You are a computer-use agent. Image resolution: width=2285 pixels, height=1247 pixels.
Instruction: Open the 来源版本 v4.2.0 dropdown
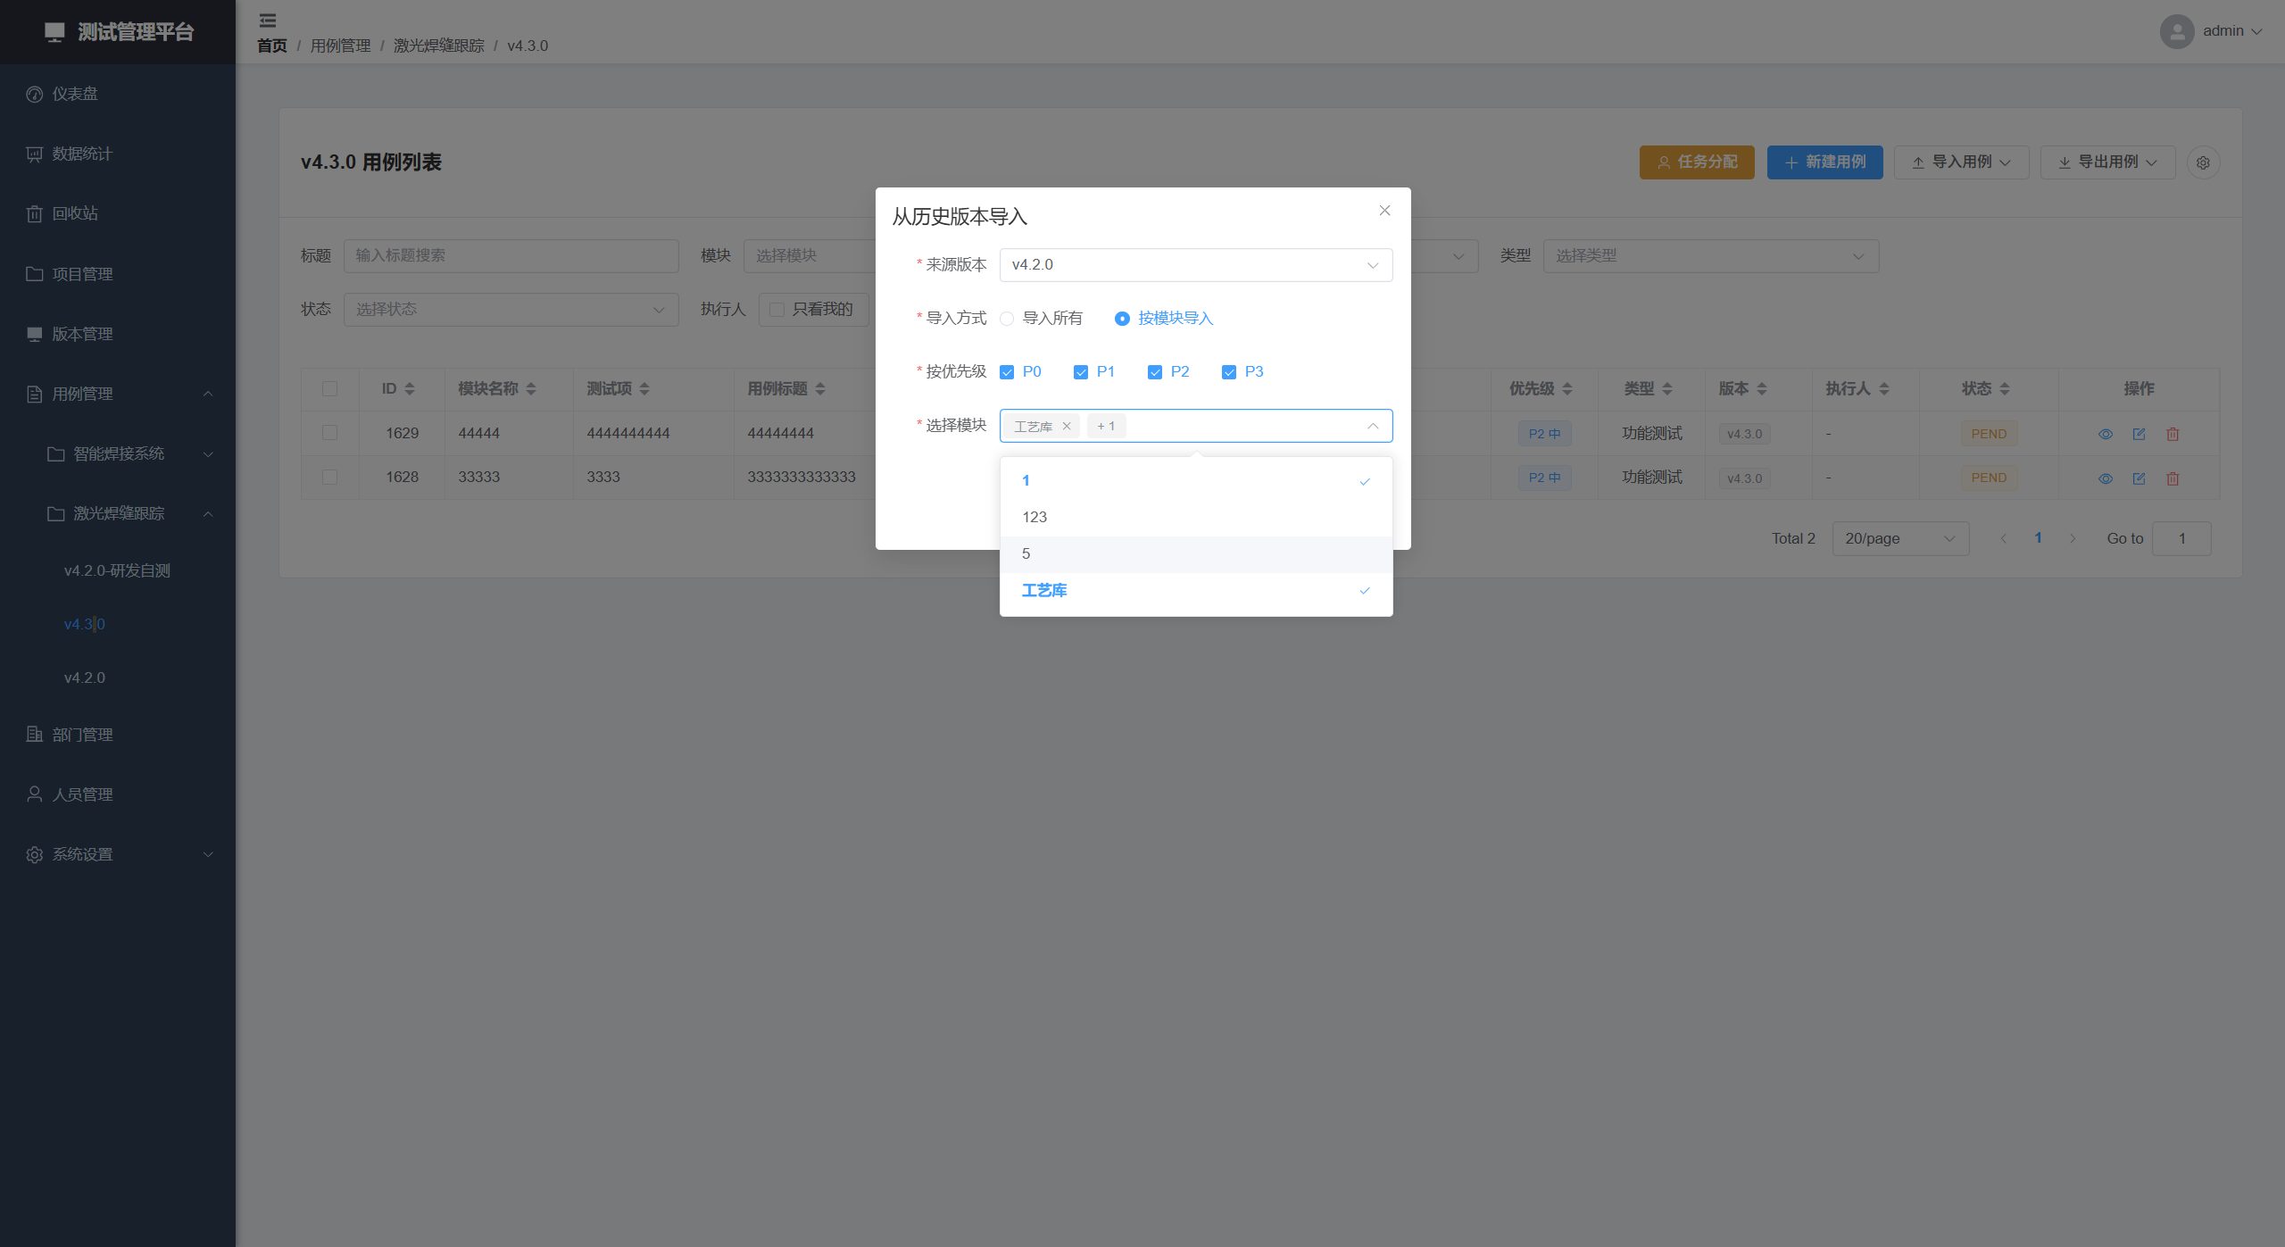[x=1195, y=265]
